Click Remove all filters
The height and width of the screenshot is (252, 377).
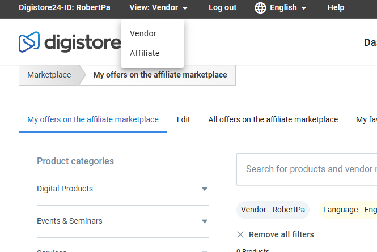click(281, 234)
